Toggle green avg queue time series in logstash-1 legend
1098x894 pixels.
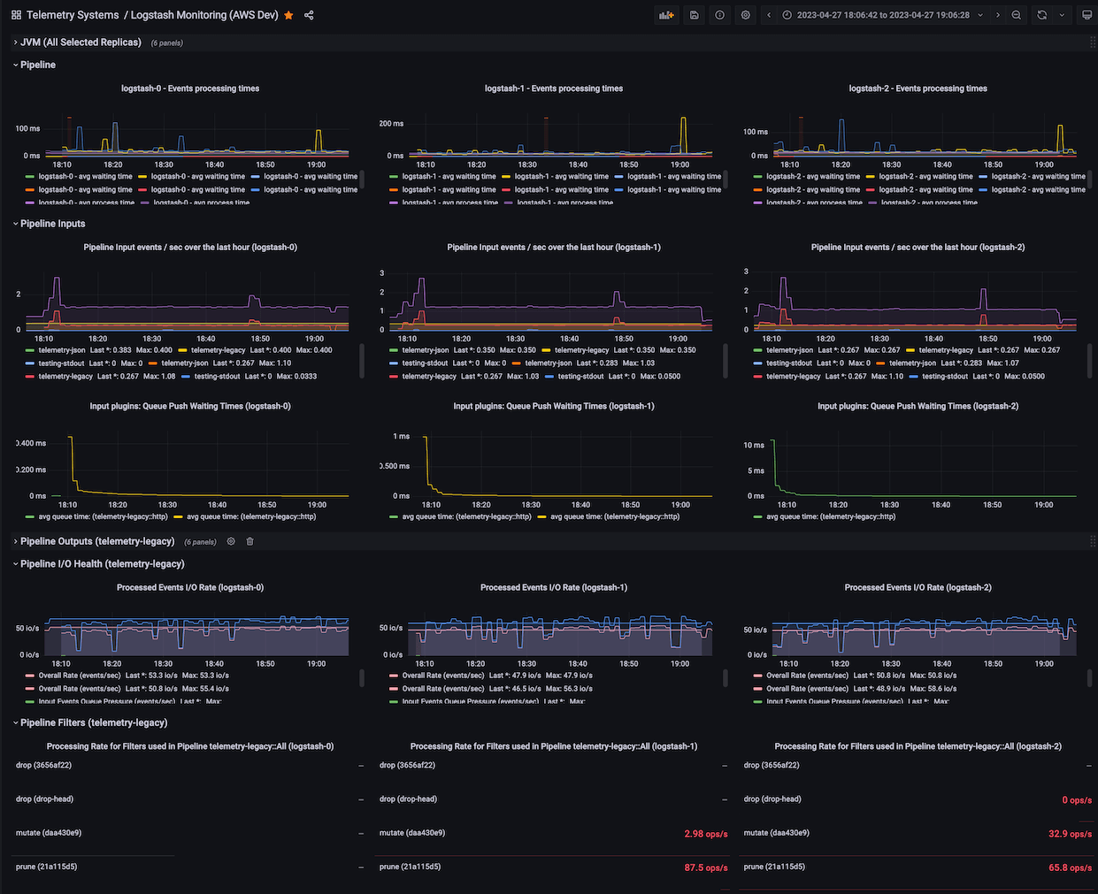466,517
